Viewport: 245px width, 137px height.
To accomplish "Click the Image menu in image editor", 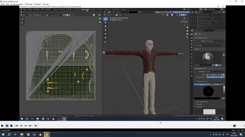I will pyautogui.click(x=37, y=15).
